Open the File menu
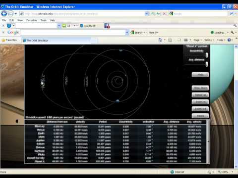This screenshot has width=238, height=178. tap(4, 20)
